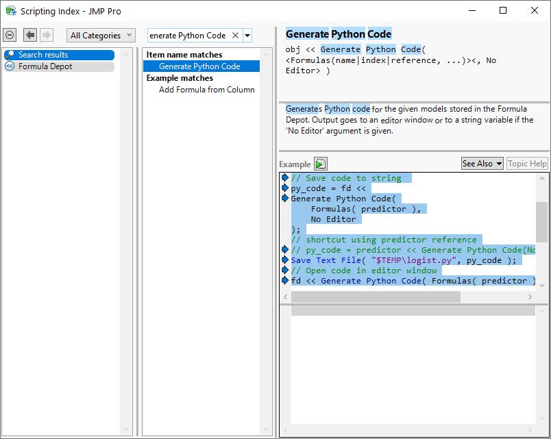
Task: Click the collapse (minus) icon in toolbar
Action: tap(10, 35)
